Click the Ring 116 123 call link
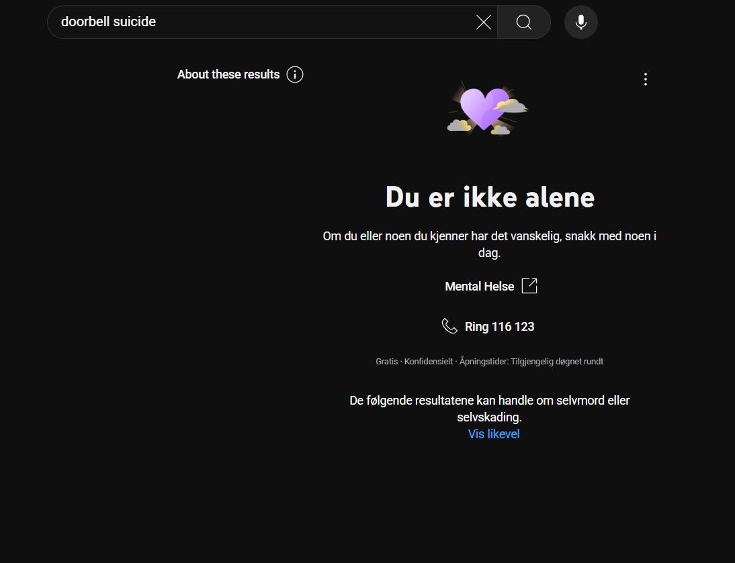The image size is (735, 563). click(499, 327)
